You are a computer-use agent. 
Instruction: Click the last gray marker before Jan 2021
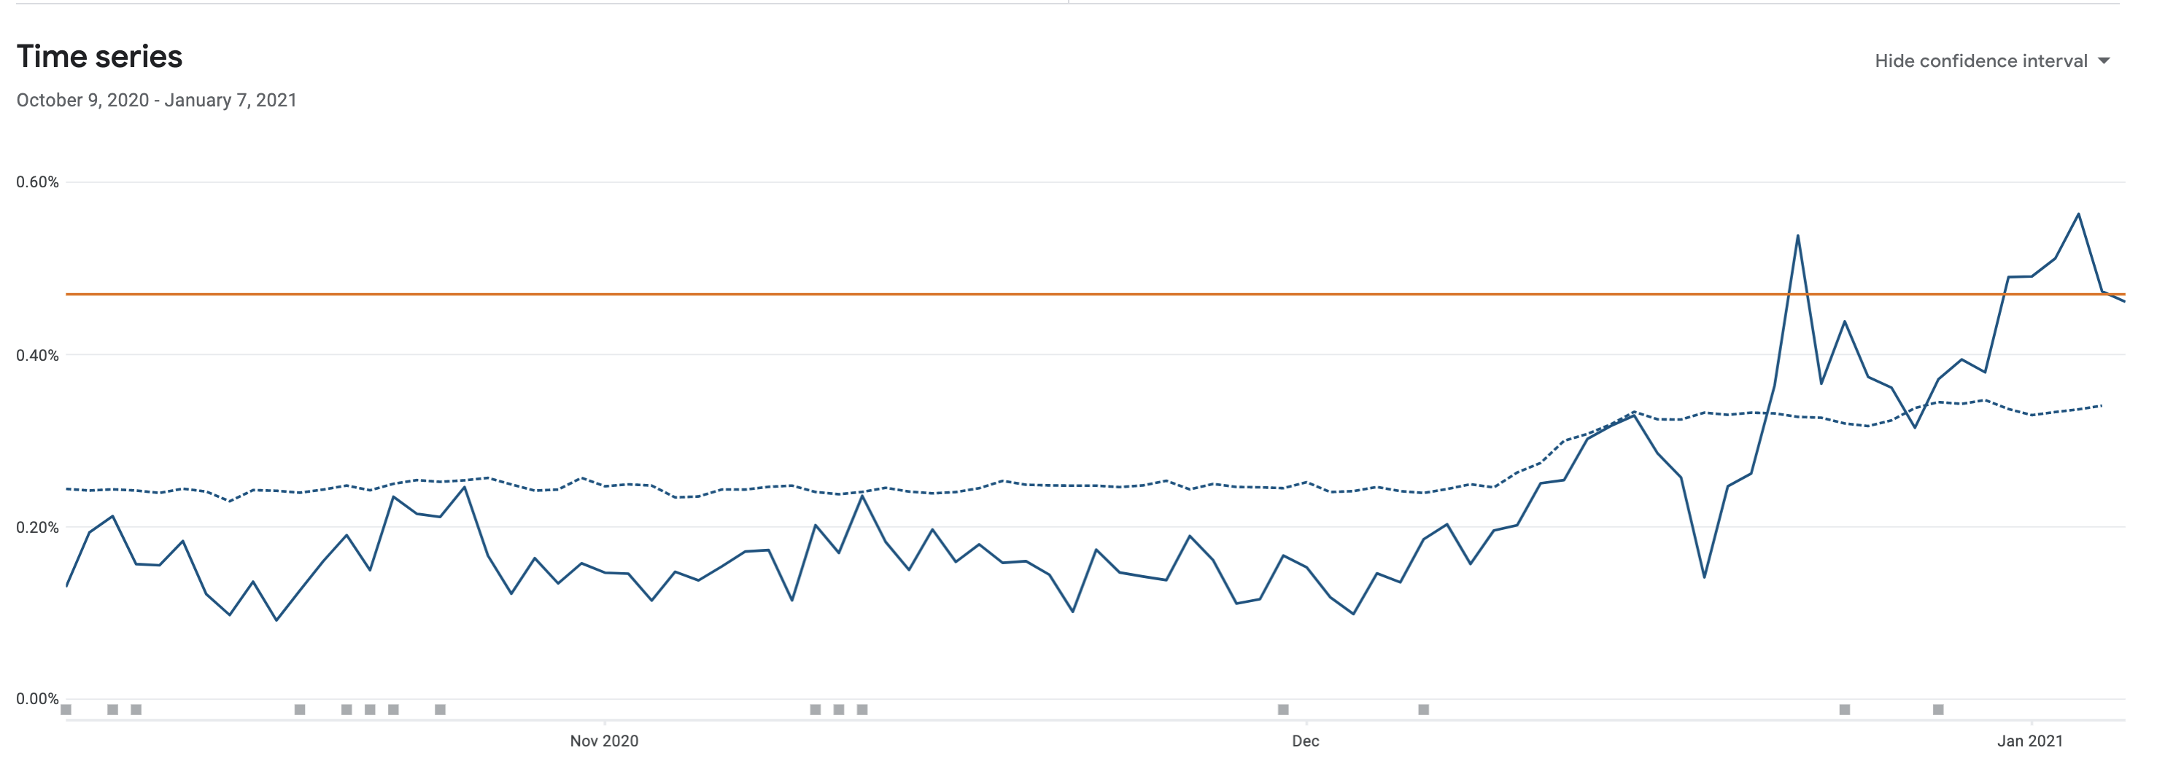(1938, 709)
